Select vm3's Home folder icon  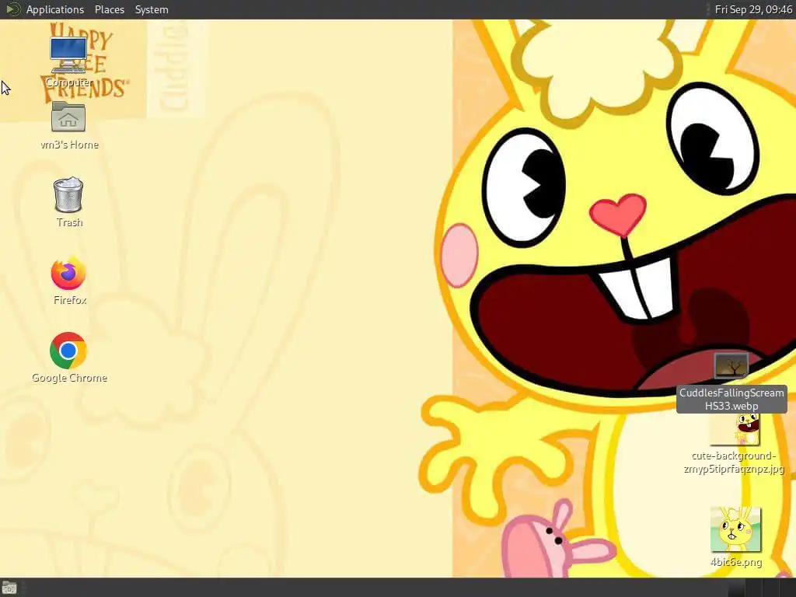(68, 117)
